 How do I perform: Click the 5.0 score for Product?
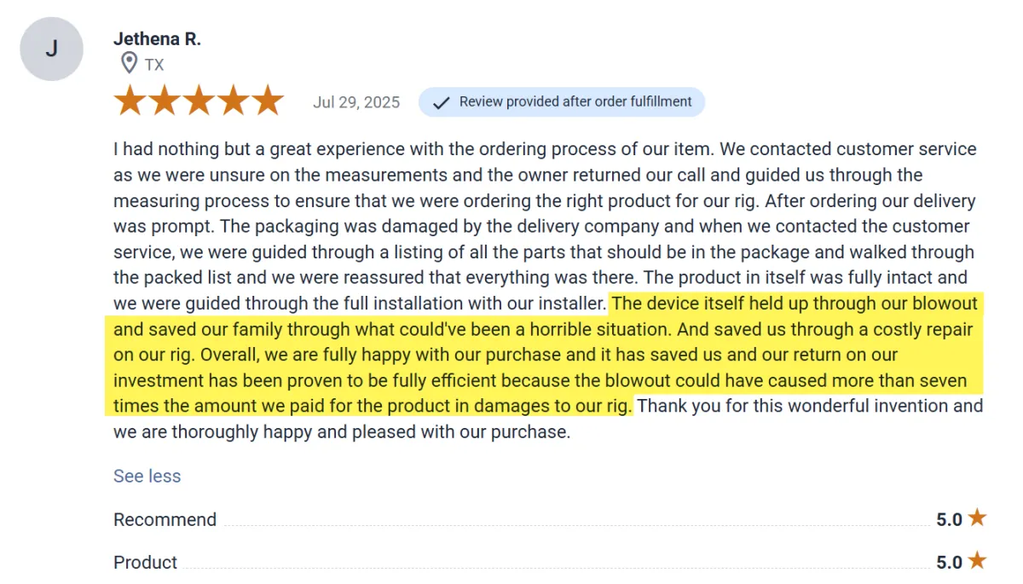[949, 562]
